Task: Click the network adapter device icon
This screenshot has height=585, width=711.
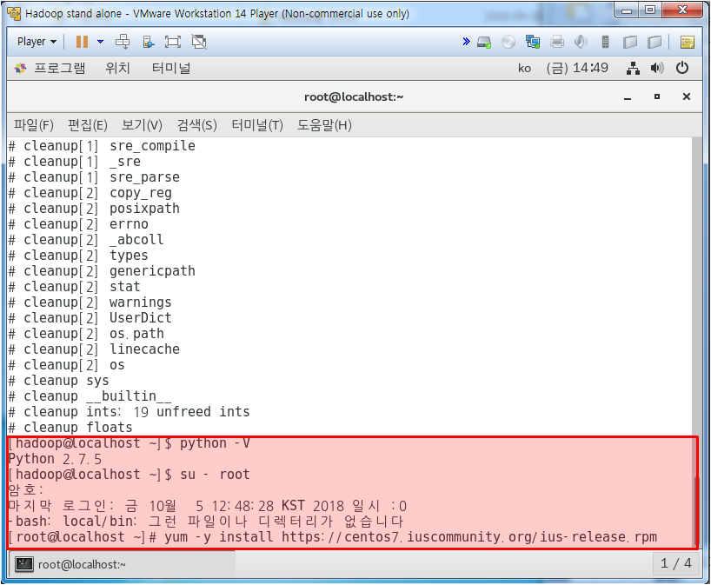Action: (x=532, y=43)
